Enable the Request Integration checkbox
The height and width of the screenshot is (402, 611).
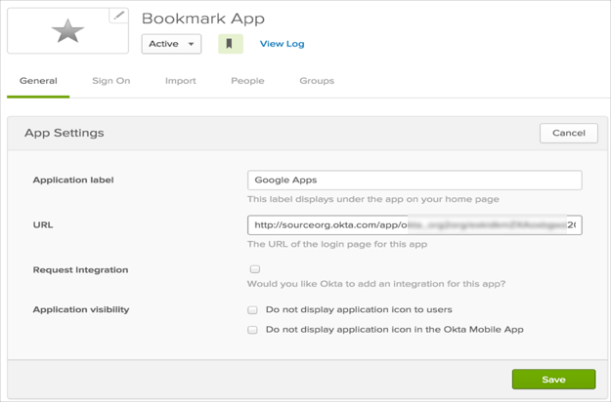point(254,269)
